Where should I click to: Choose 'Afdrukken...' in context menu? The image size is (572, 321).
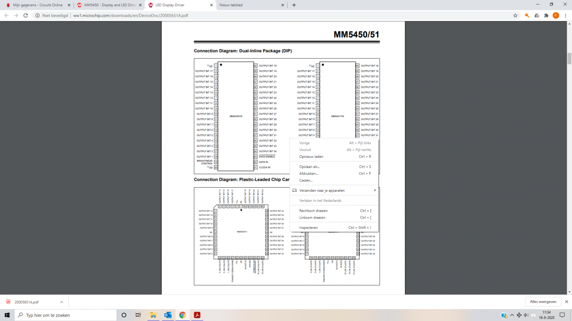coord(334,174)
